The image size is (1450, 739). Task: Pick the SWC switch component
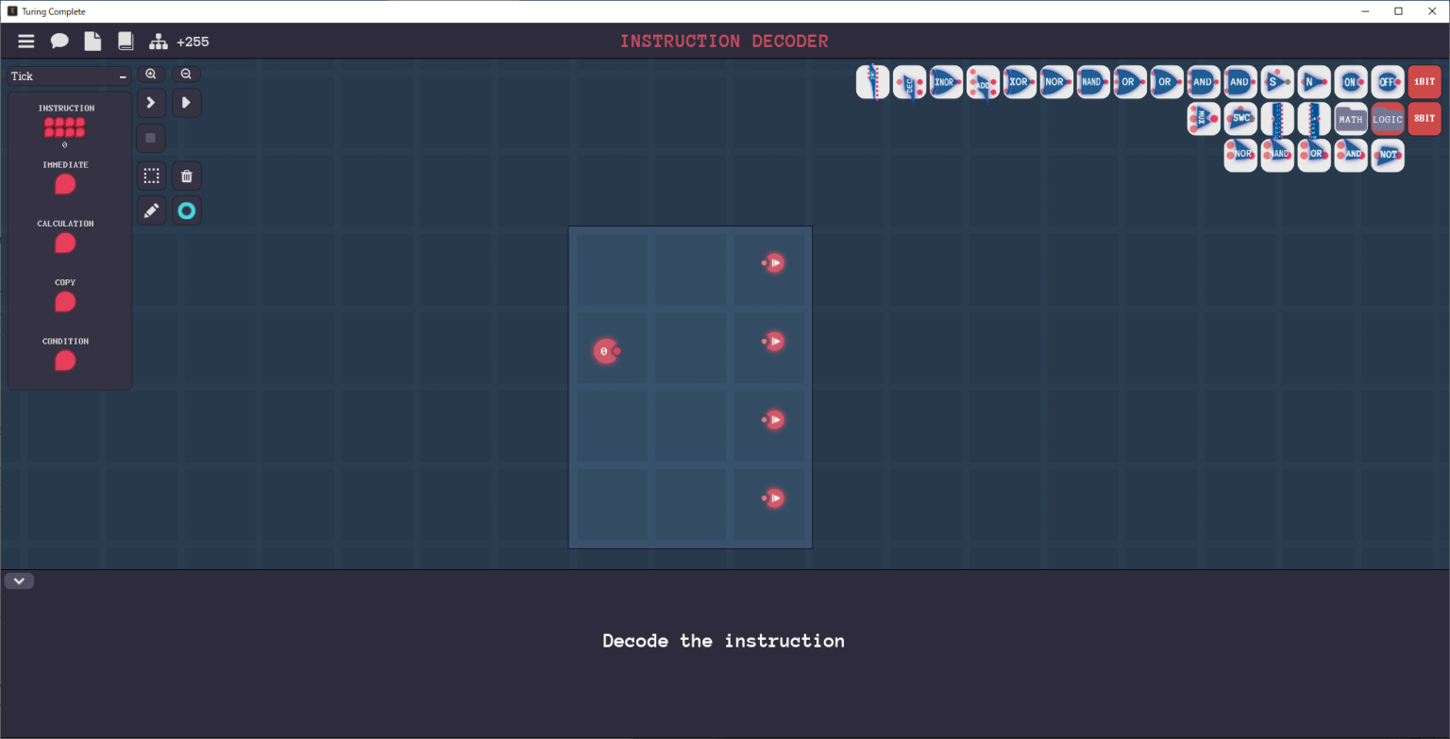click(x=1240, y=118)
